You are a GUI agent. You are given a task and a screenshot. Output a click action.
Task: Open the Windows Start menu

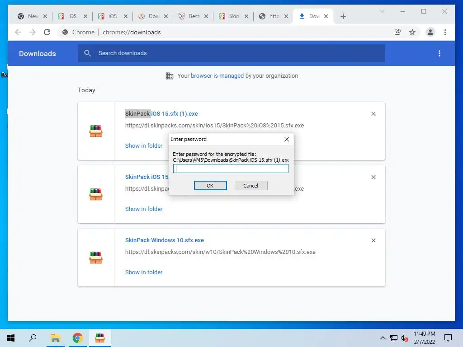(x=11, y=338)
